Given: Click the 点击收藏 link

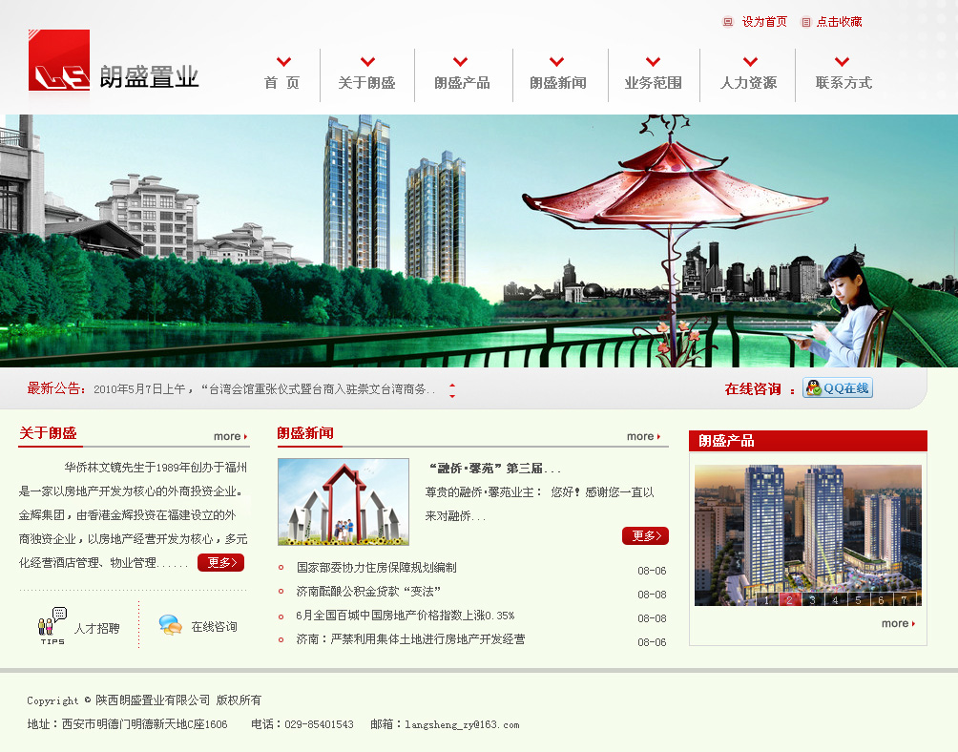Looking at the screenshot, I should tap(840, 22).
